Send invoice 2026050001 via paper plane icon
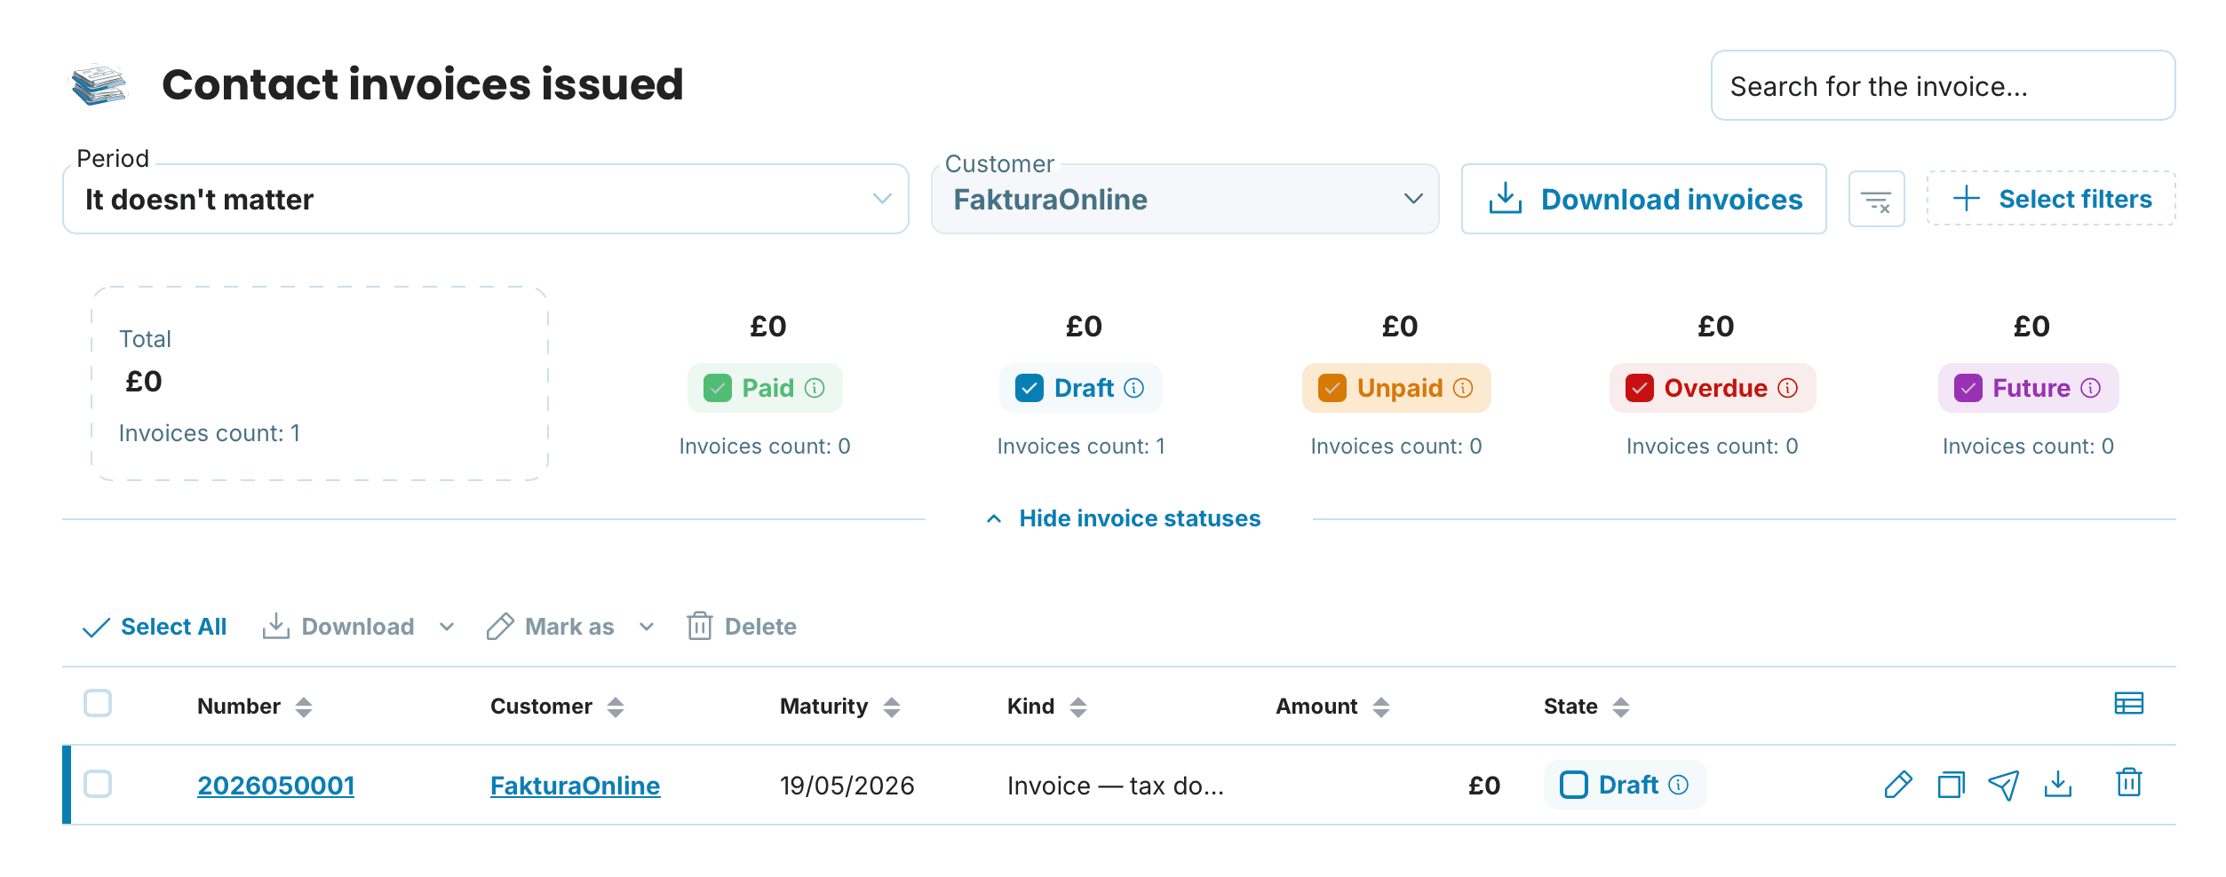2226x877 pixels. point(2004,785)
